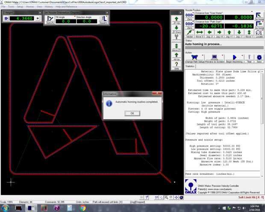Close the Jet Nozzle Orientation panel
Screen dimensions: 265x212
[107, 13]
